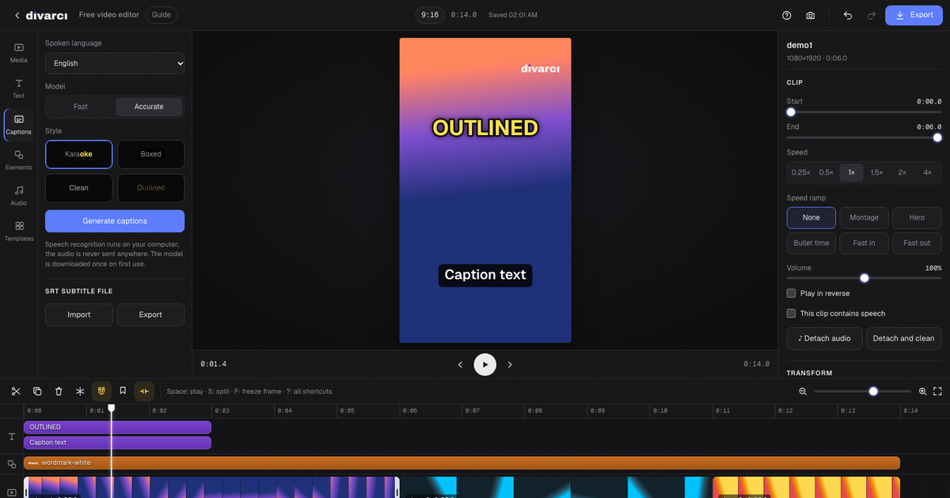Add a bookmark marker on the timeline
This screenshot has height=498, width=950.
(123, 391)
